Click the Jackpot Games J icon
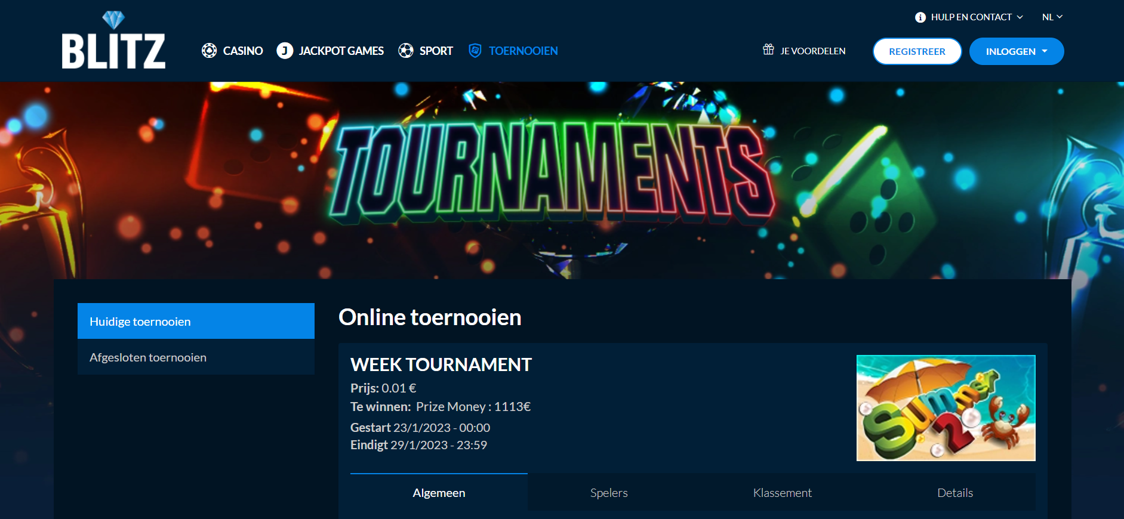This screenshot has width=1124, height=519. tap(285, 51)
